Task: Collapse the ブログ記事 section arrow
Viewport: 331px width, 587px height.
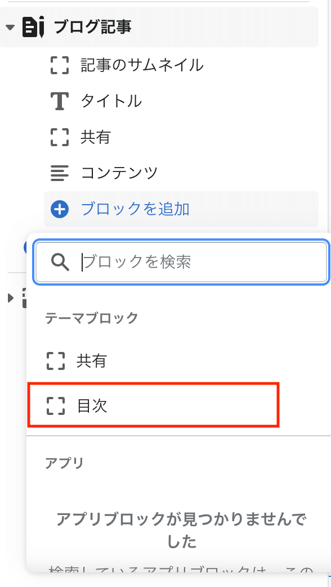Action: (x=11, y=28)
